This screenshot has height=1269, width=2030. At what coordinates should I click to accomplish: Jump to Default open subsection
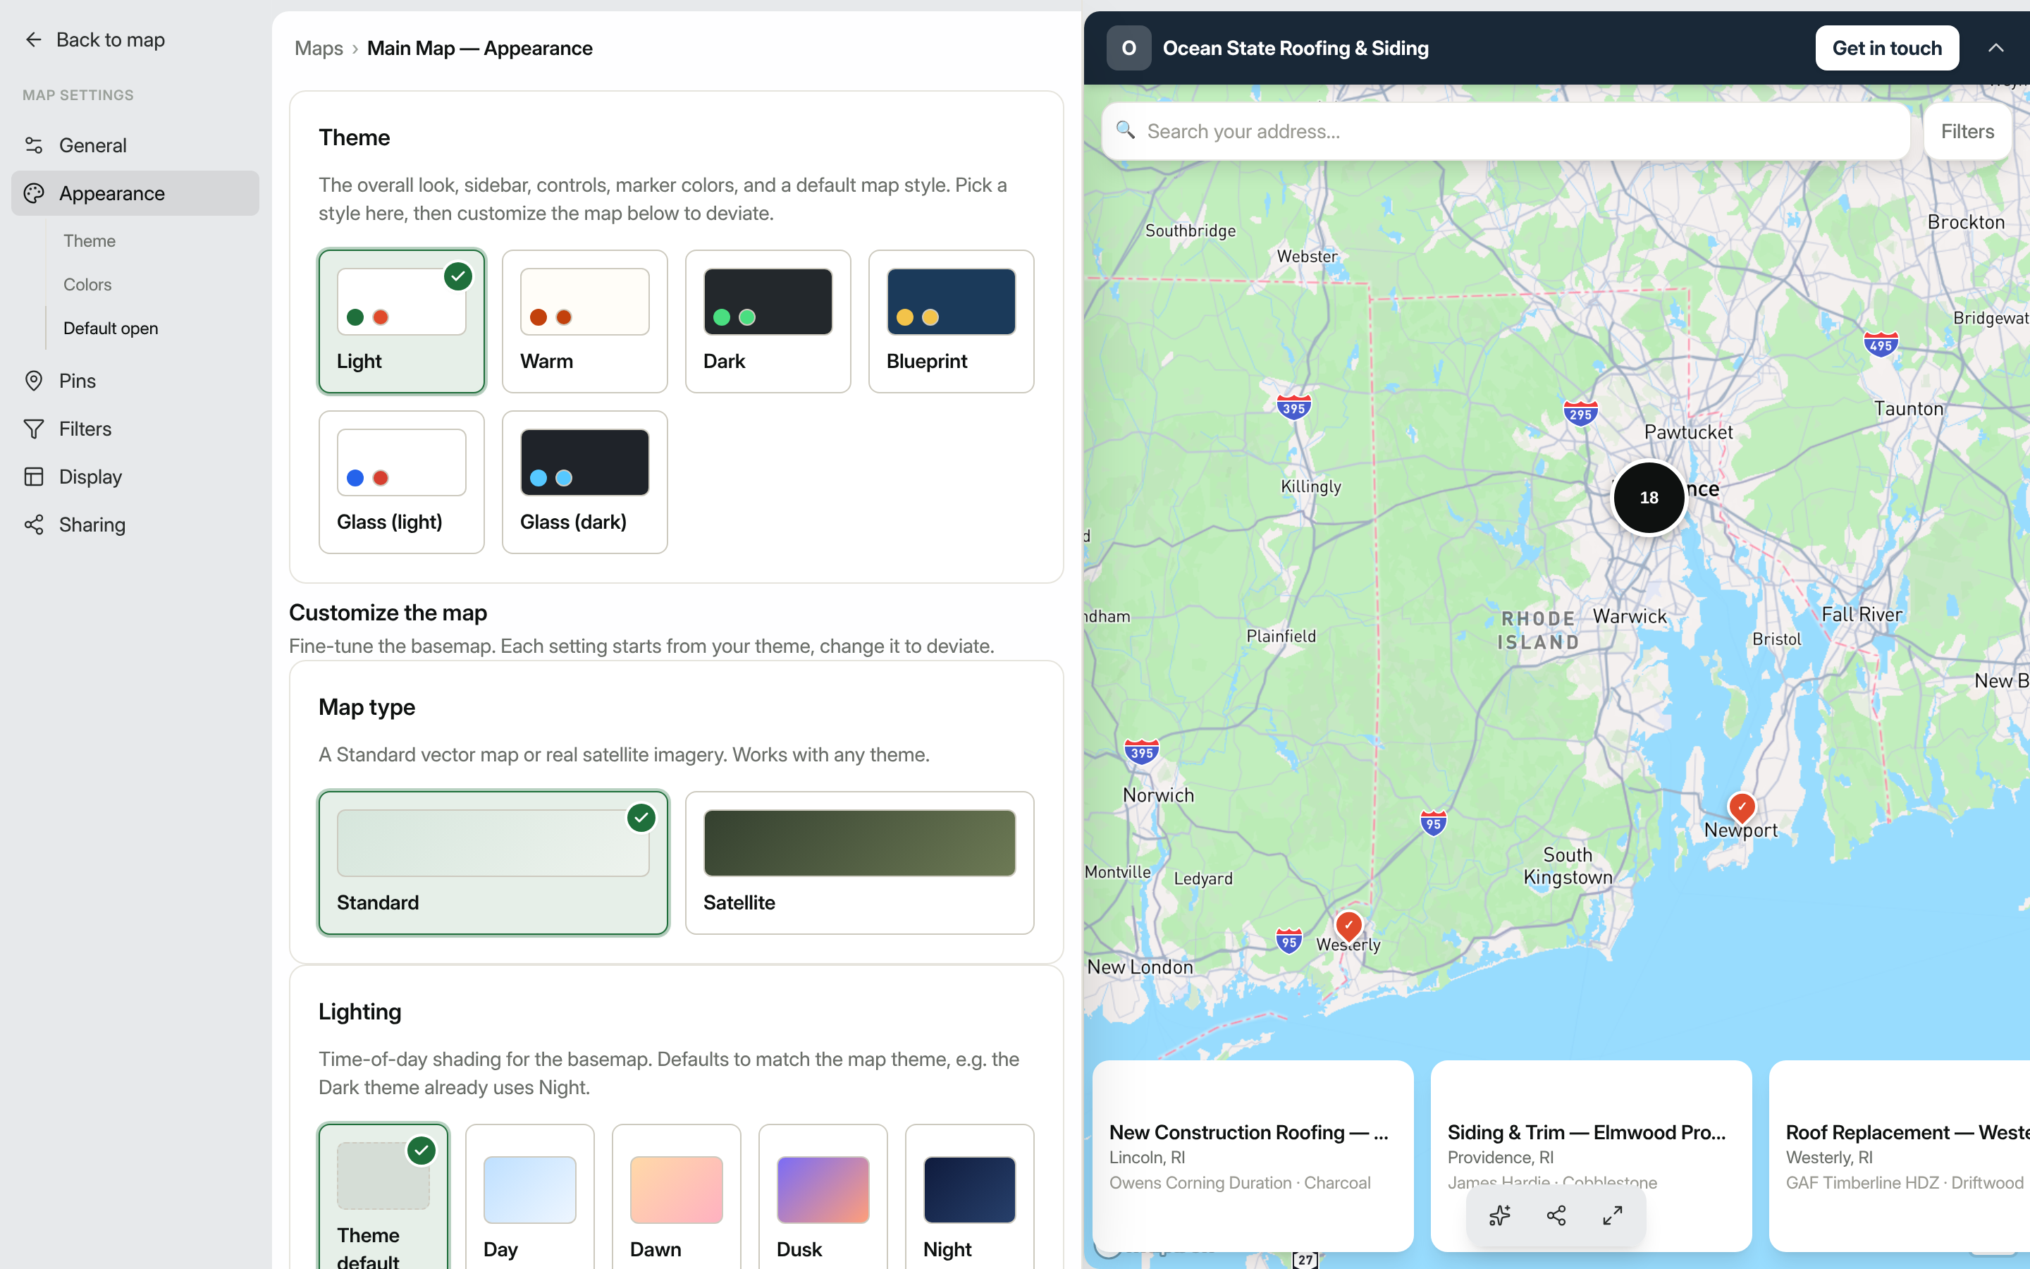pos(111,328)
